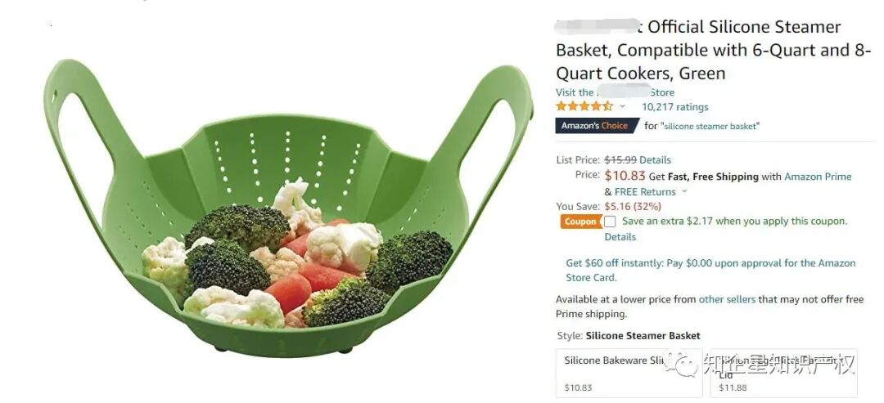Viewport: 884px width, 403px height.
Task: Click Details under the coupon offer
Action: point(620,237)
